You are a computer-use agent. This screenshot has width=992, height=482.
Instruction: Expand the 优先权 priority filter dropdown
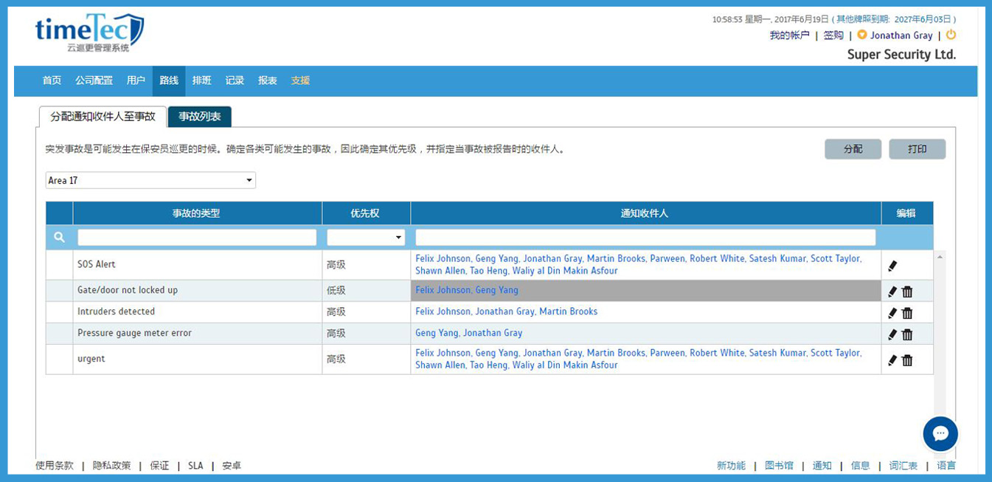(366, 238)
